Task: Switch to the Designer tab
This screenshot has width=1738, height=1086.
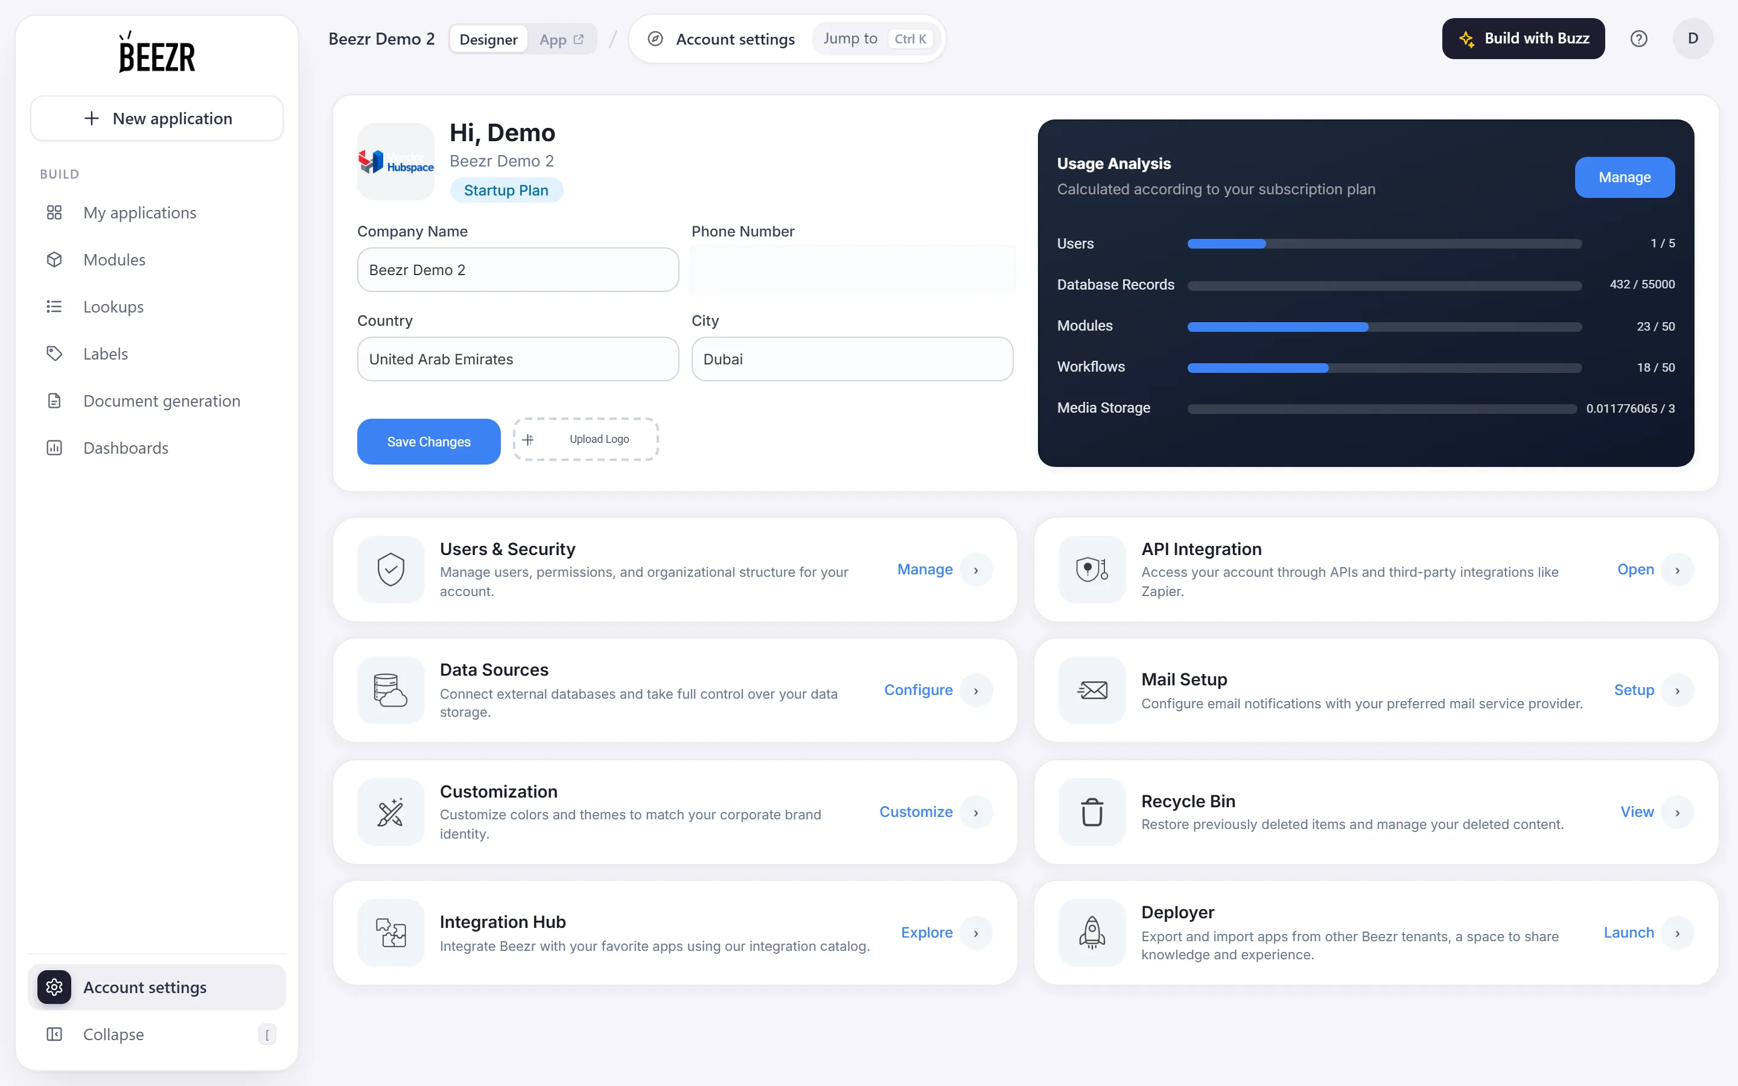Action: 488,39
